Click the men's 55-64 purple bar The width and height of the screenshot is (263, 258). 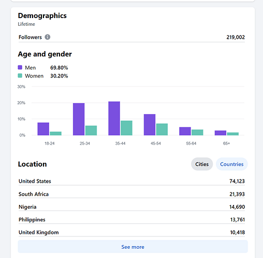tap(185, 131)
